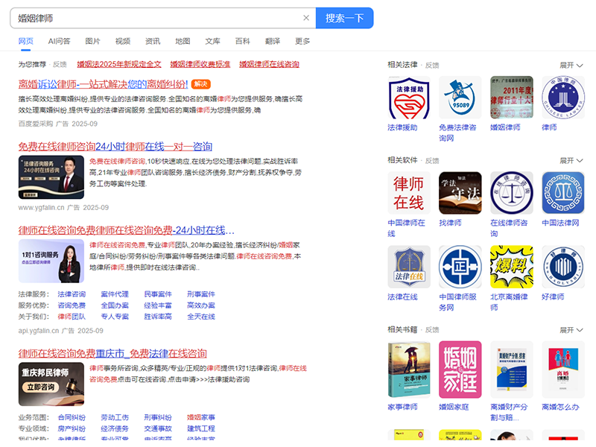Open the 家事律师 book cover thumbnail
Viewport: 596px width, 447px height.
pyautogui.click(x=408, y=370)
